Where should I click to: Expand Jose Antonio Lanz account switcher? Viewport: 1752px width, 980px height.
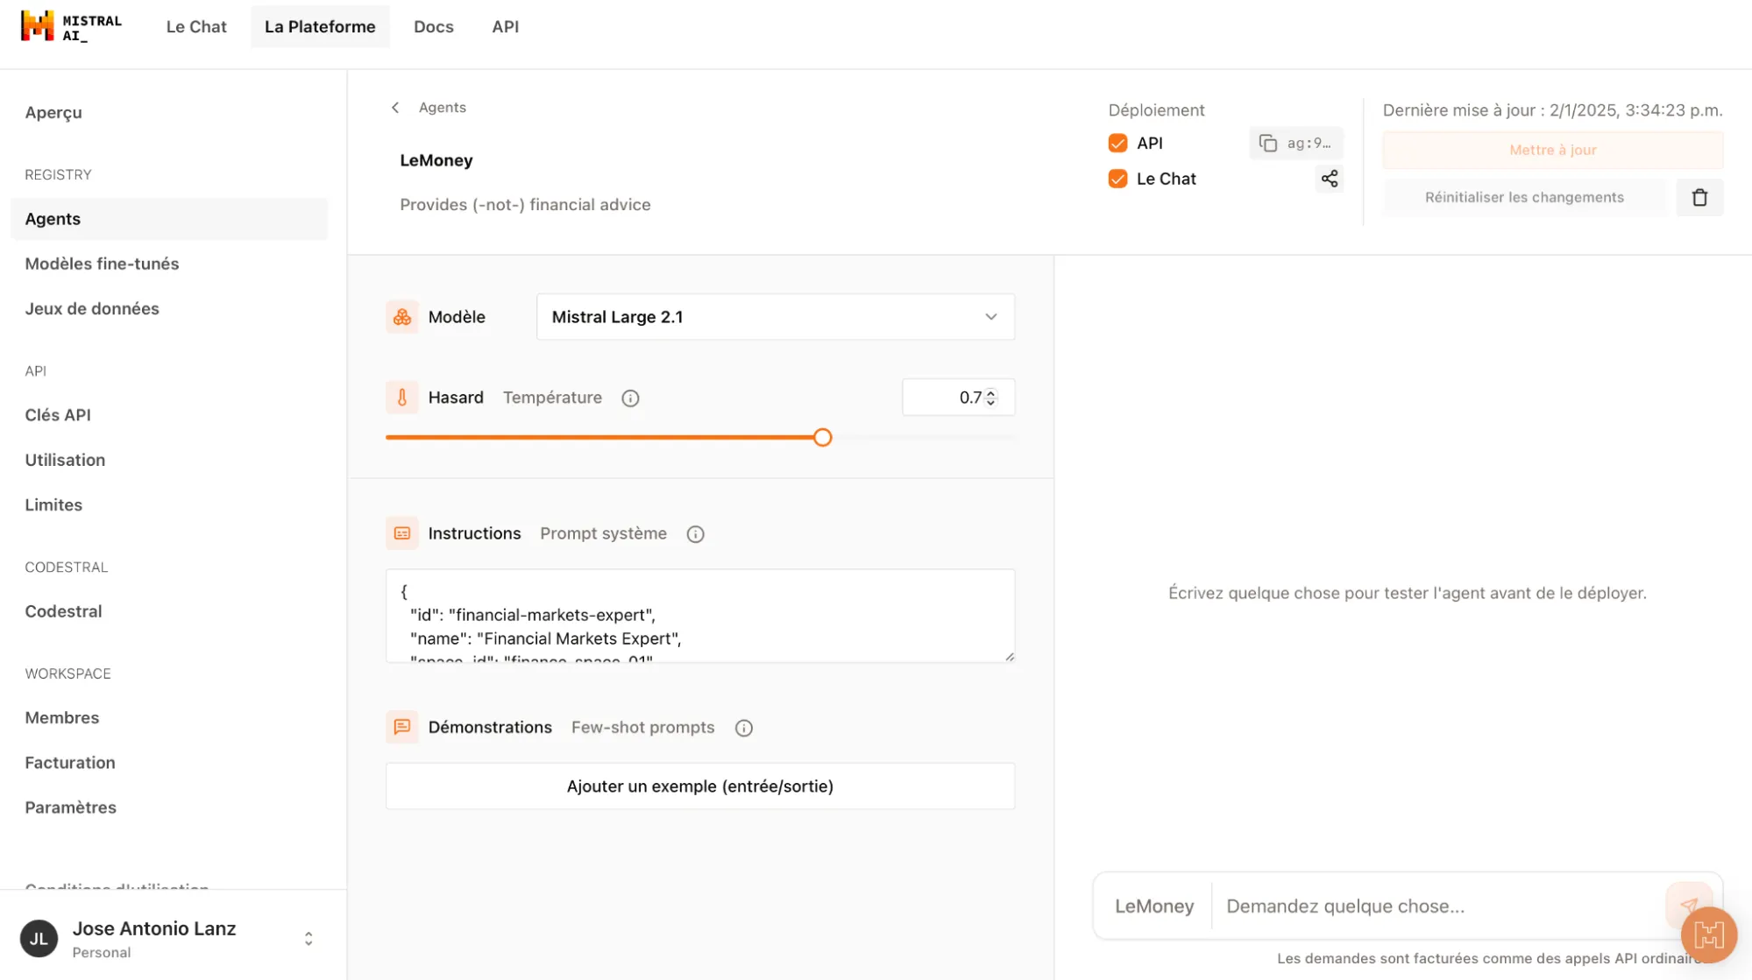tap(309, 939)
